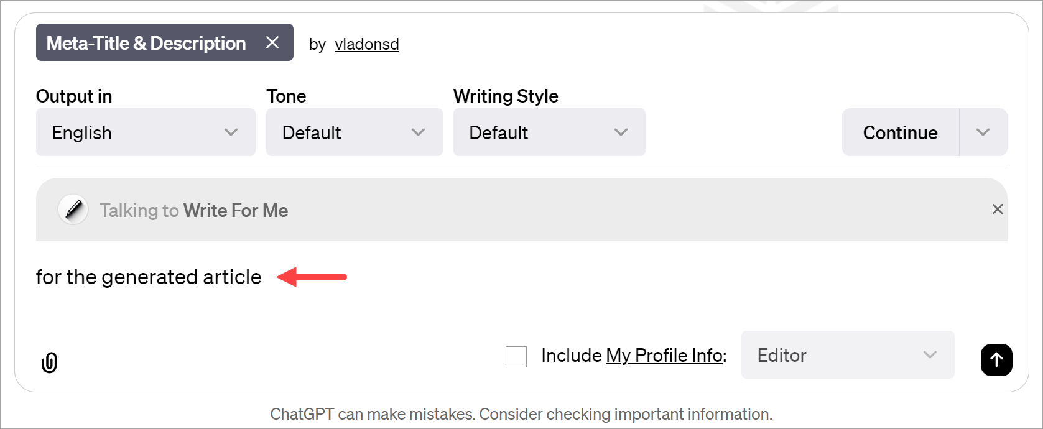
Task: Click the Meta-Title & Description template label
Action: (x=146, y=43)
